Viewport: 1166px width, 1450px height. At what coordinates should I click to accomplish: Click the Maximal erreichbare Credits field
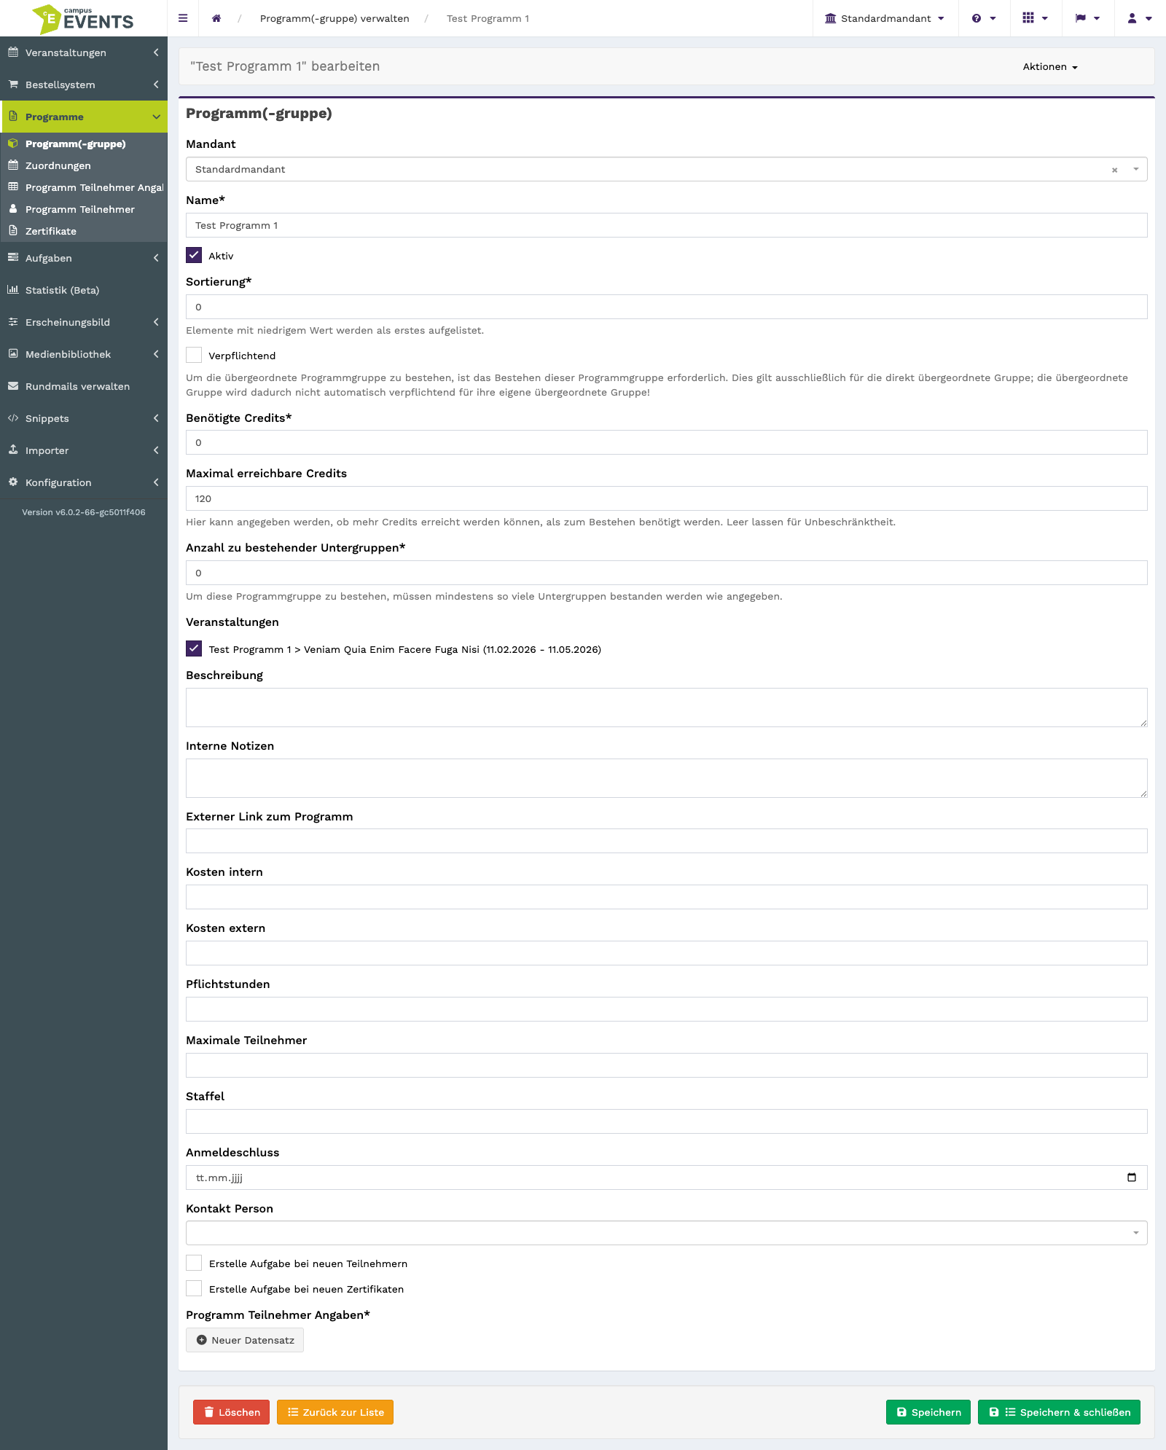[x=666, y=498]
